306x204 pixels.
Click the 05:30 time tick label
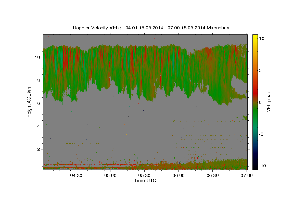(144, 175)
